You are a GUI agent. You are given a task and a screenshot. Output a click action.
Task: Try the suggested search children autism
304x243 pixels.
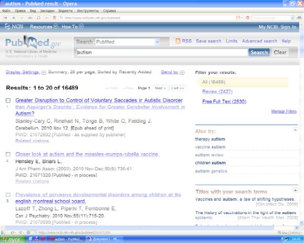pyautogui.click(x=210, y=163)
